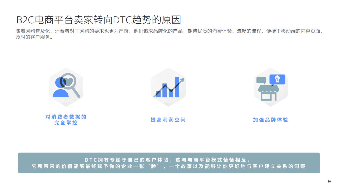Click the page number 30

point(329,182)
